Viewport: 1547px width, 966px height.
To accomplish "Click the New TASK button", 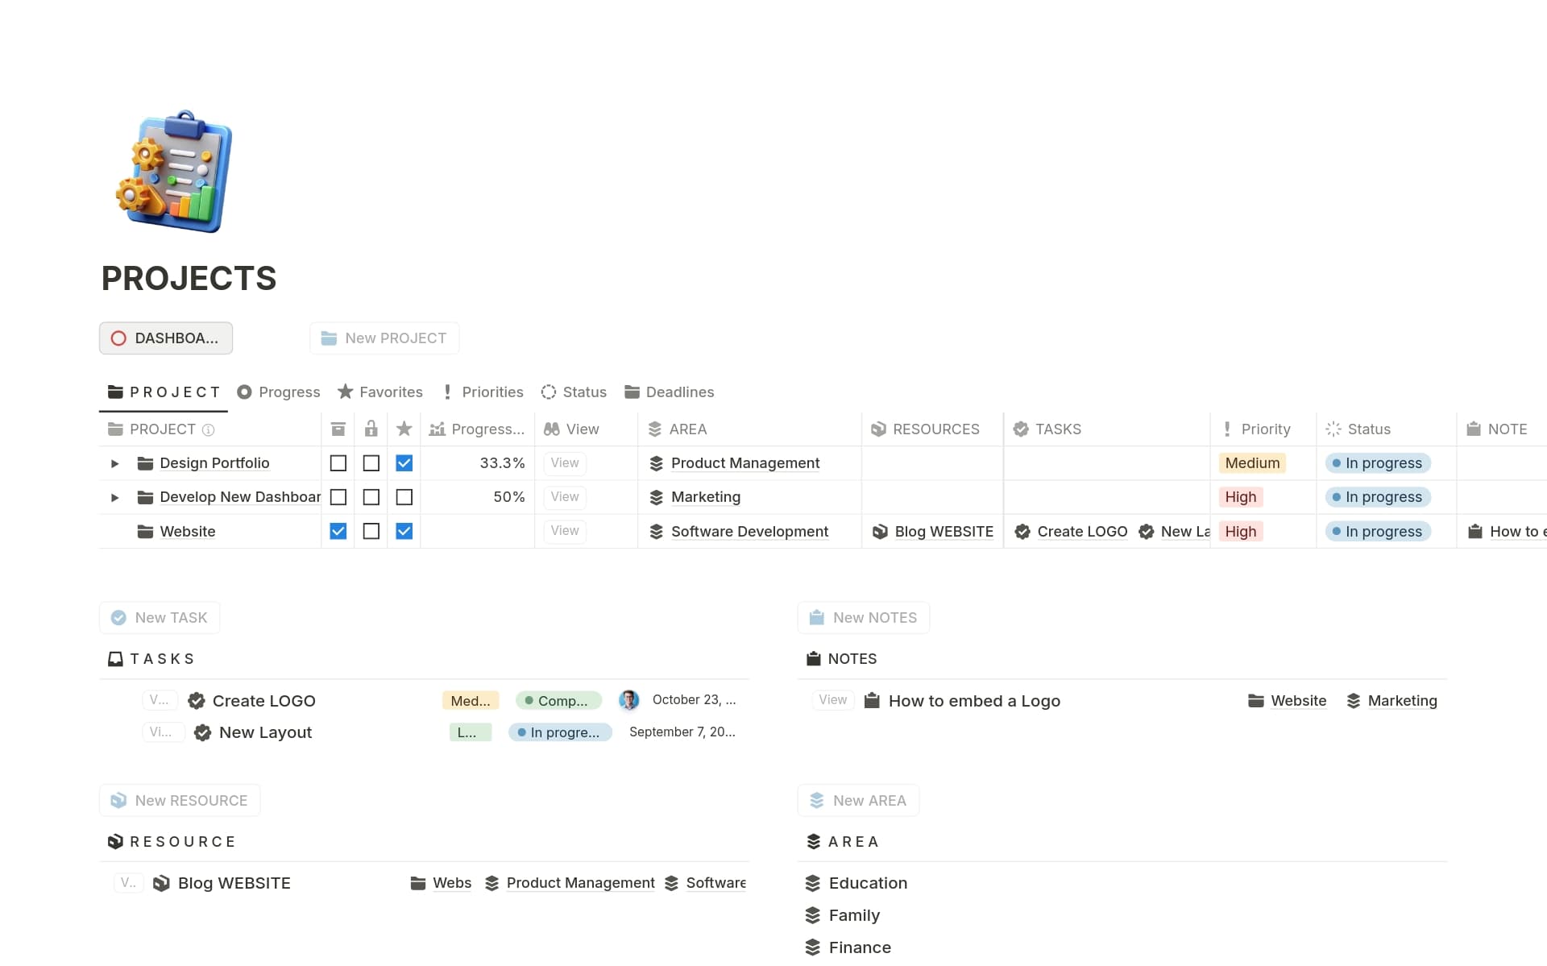I will click(160, 618).
